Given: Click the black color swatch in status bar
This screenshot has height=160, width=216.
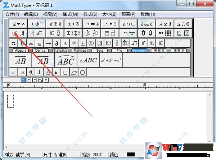Looking at the screenshot, I should tap(131, 155).
